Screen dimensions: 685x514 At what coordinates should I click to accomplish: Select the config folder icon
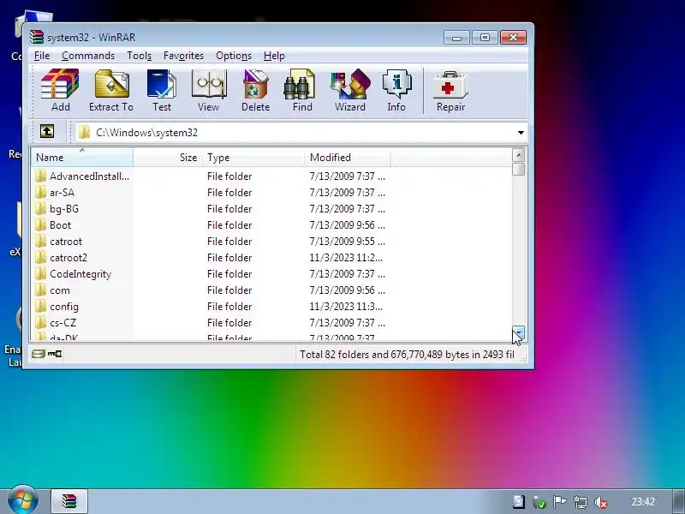pos(40,307)
